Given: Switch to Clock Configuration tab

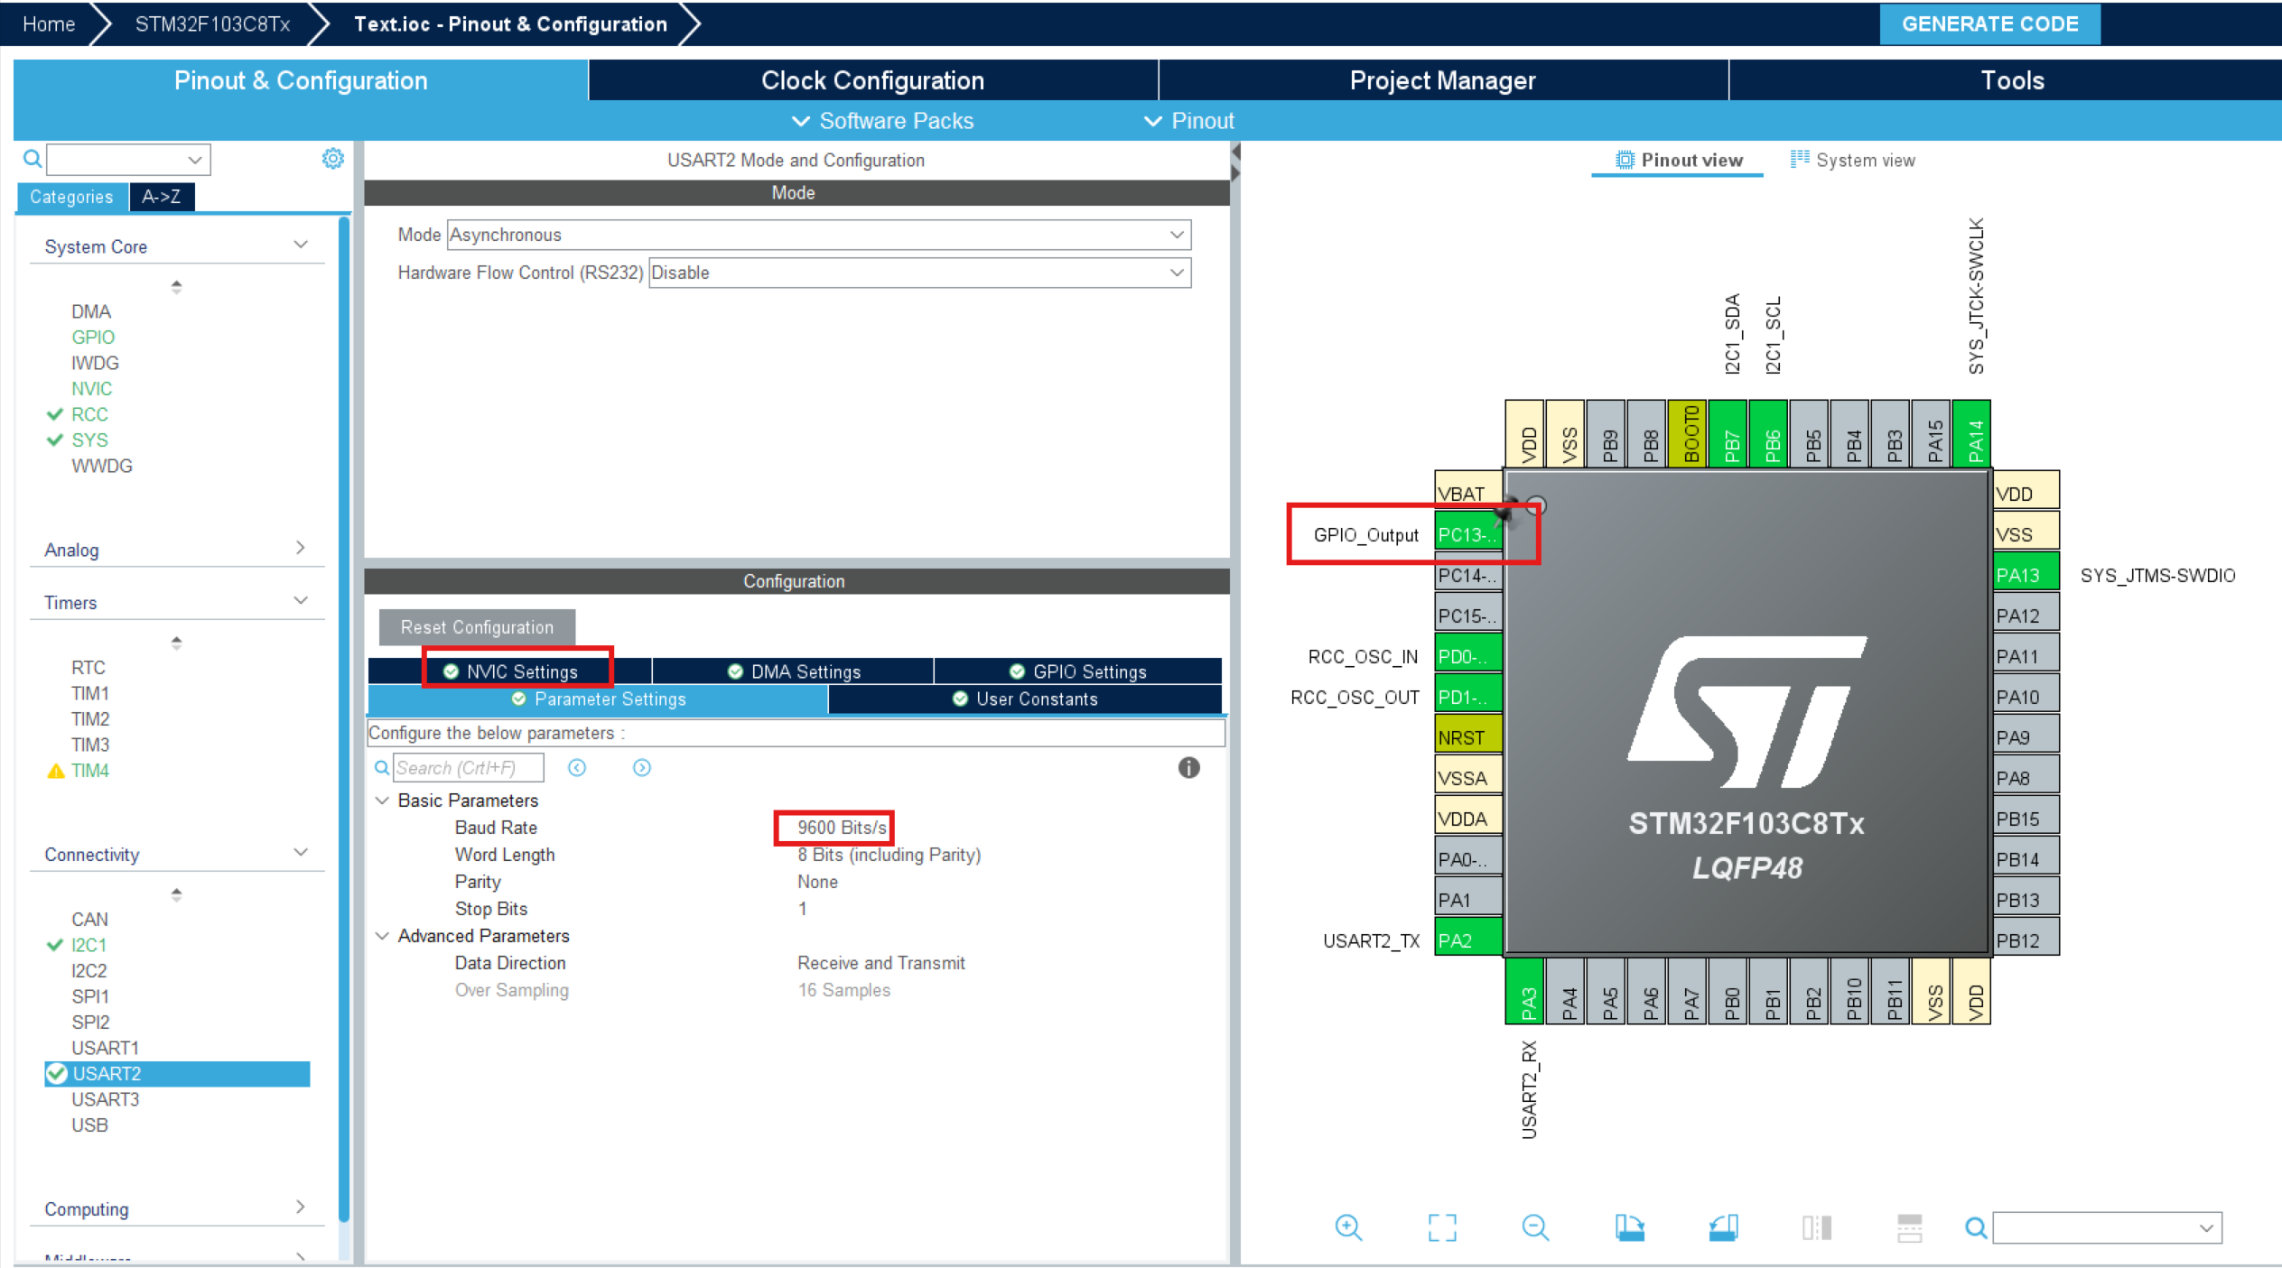Looking at the screenshot, I should [x=872, y=80].
